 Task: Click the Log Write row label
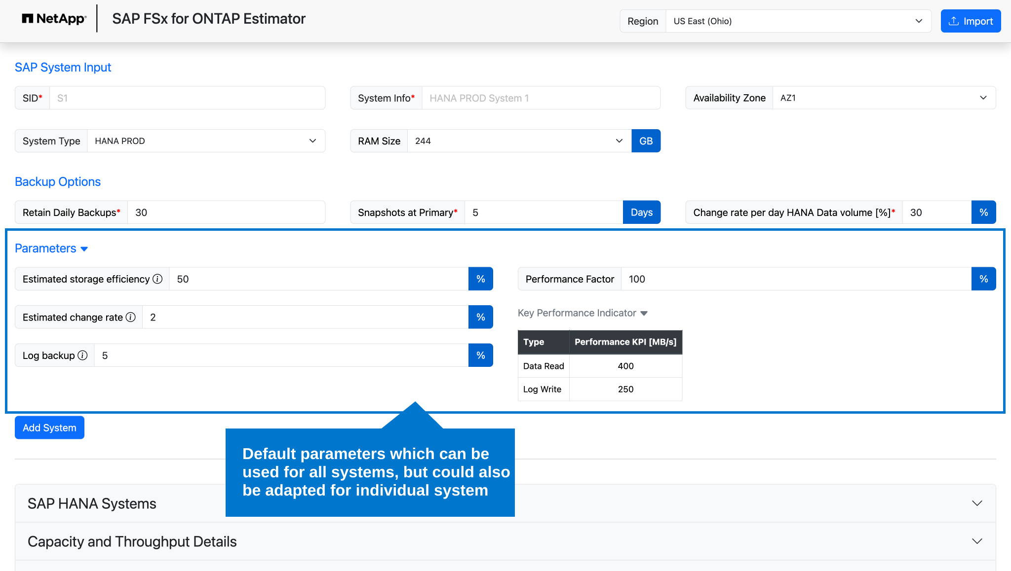[x=542, y=389]
